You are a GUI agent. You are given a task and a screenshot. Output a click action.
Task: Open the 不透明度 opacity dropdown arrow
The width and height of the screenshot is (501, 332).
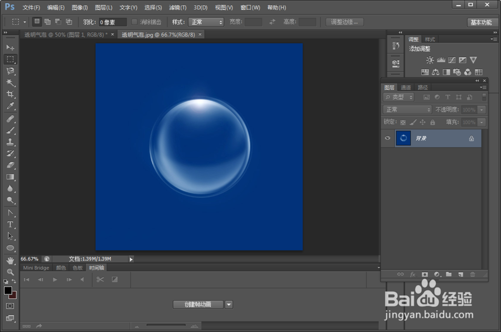[482, 110]
